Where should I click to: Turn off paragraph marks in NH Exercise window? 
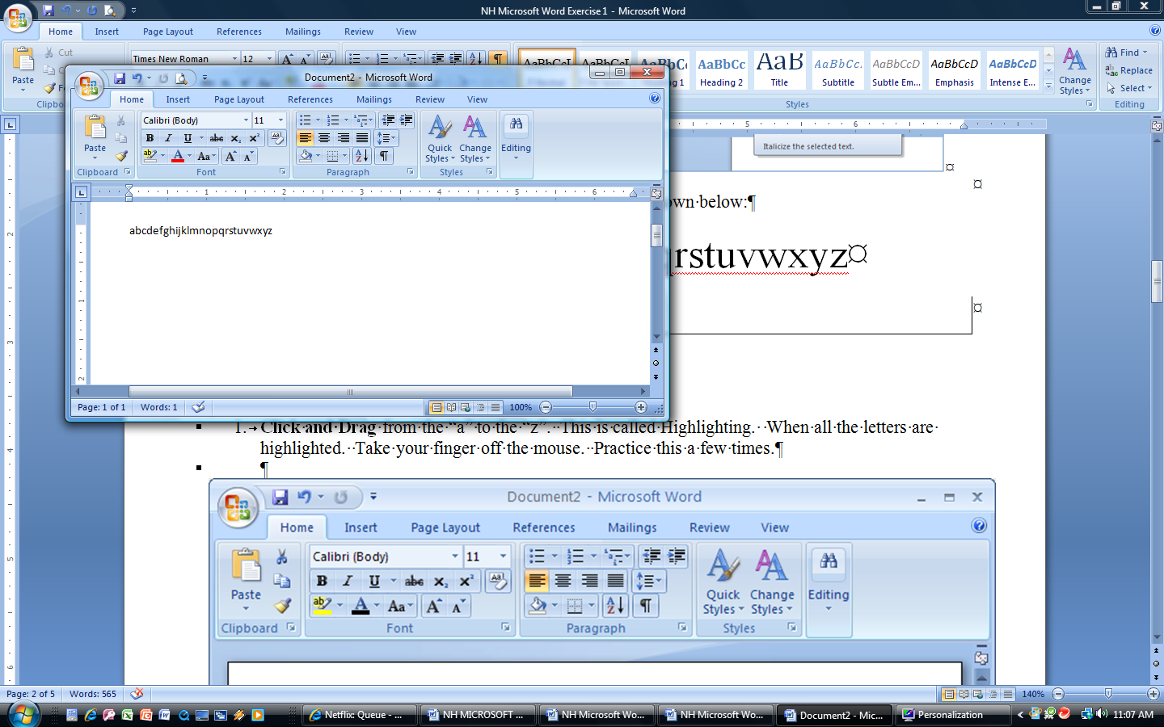(499, 58)
